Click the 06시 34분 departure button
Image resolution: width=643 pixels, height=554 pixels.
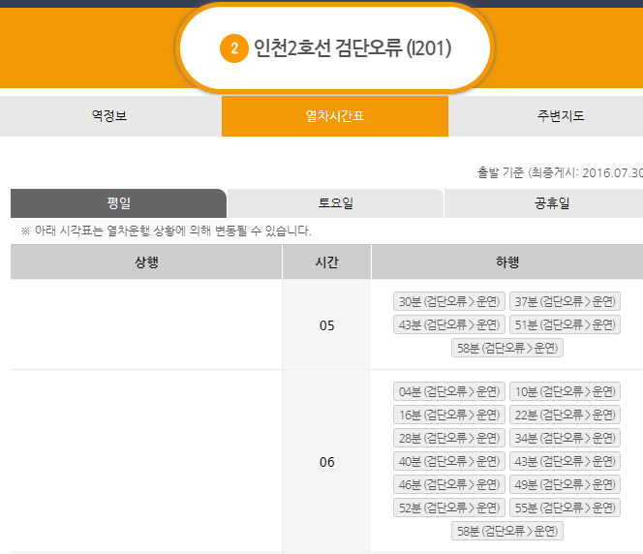[x=566, y=438]
